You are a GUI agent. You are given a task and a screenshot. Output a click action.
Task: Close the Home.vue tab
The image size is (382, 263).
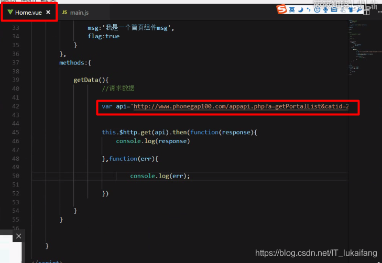48,12
